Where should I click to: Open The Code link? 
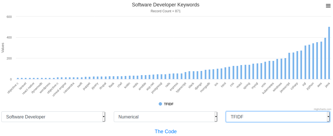click(x=166, y=131)
